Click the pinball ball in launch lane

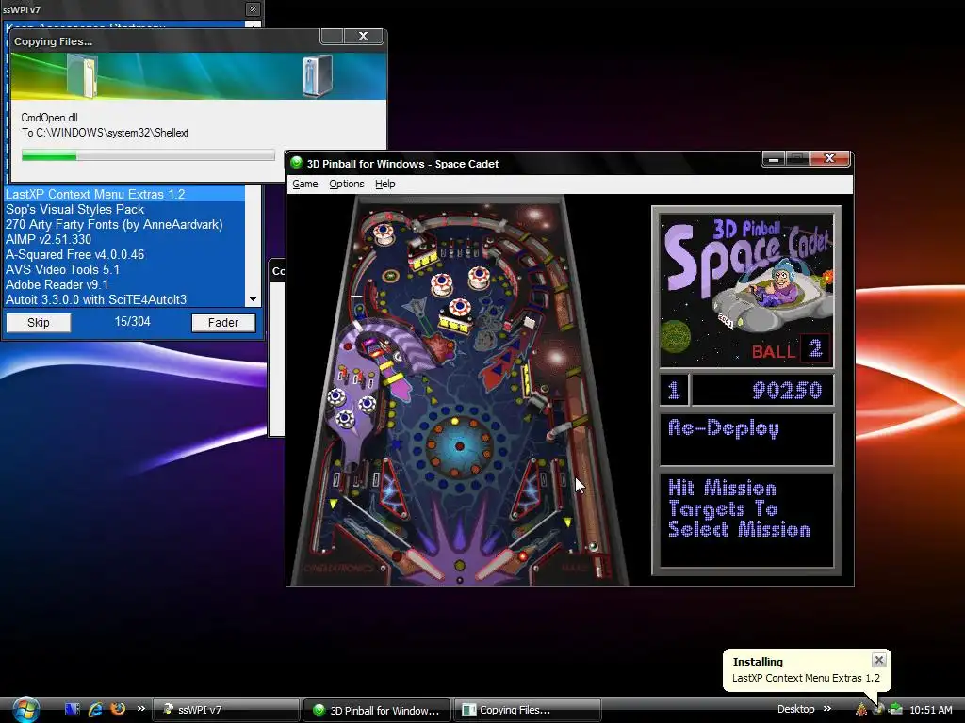(594, 546)
